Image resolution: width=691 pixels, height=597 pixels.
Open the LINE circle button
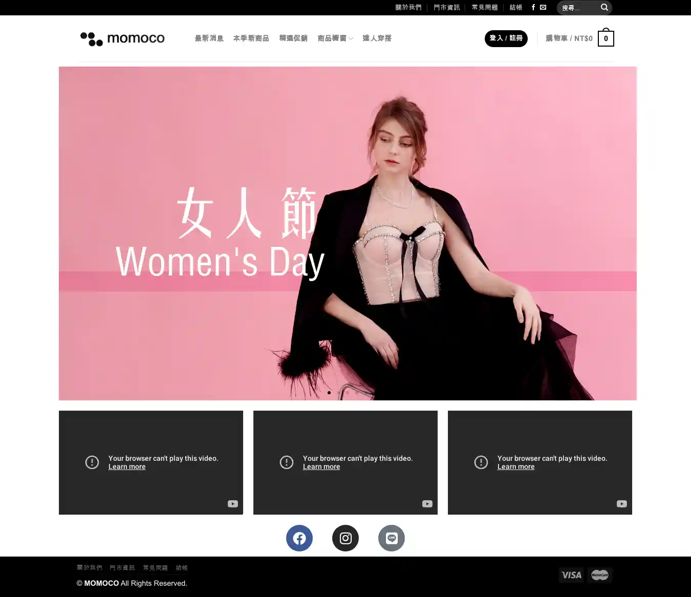(x=392, y=538)
